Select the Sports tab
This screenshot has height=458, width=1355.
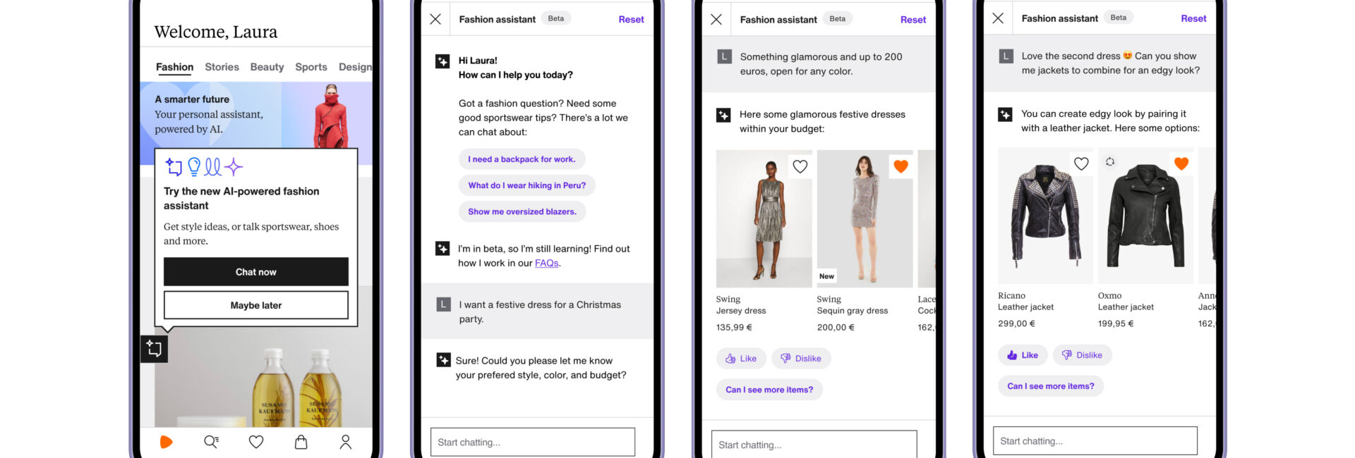tap(311, 67)
